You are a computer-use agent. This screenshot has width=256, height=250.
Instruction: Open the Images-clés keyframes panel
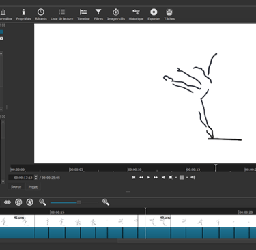[x=116, y=14]
